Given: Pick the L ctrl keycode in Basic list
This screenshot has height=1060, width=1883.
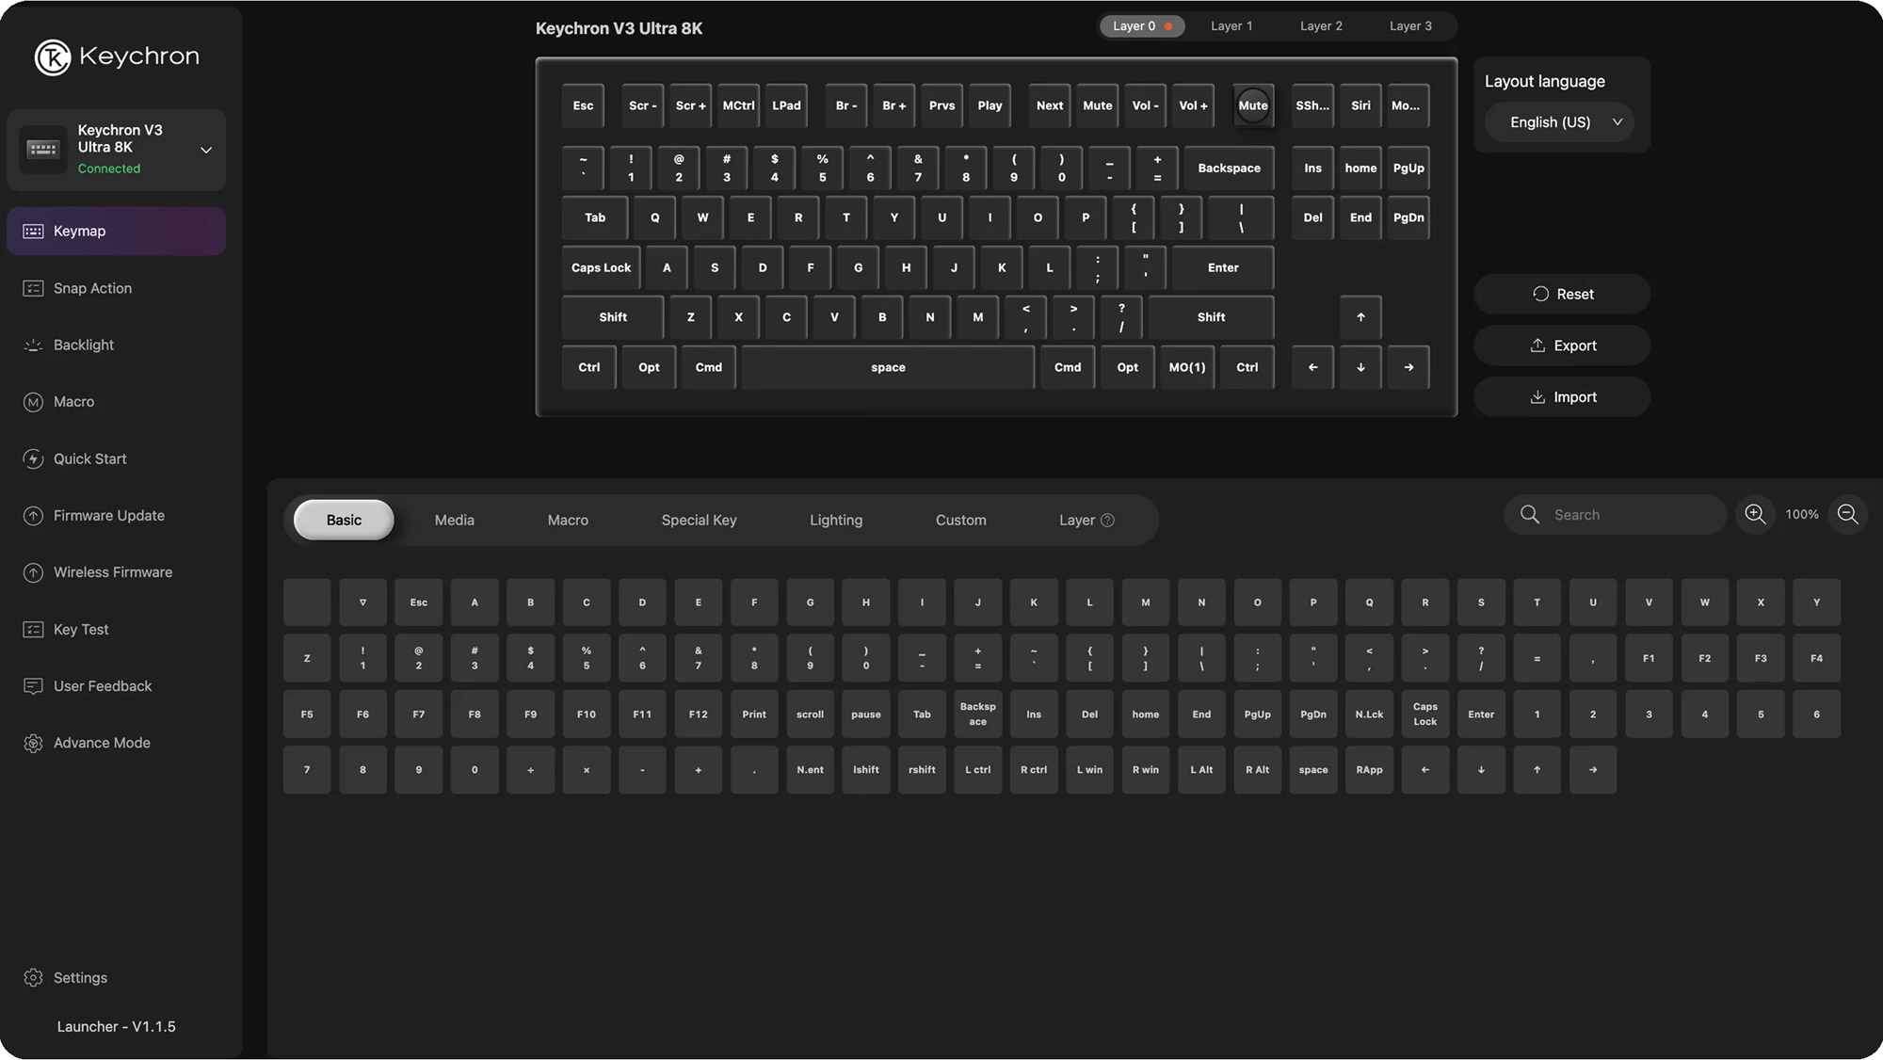Looking at the screenshot, I should click(977, 770).
